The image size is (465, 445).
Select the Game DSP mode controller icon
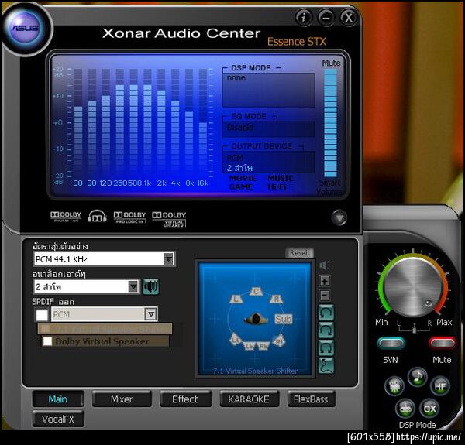pos(405,409)
